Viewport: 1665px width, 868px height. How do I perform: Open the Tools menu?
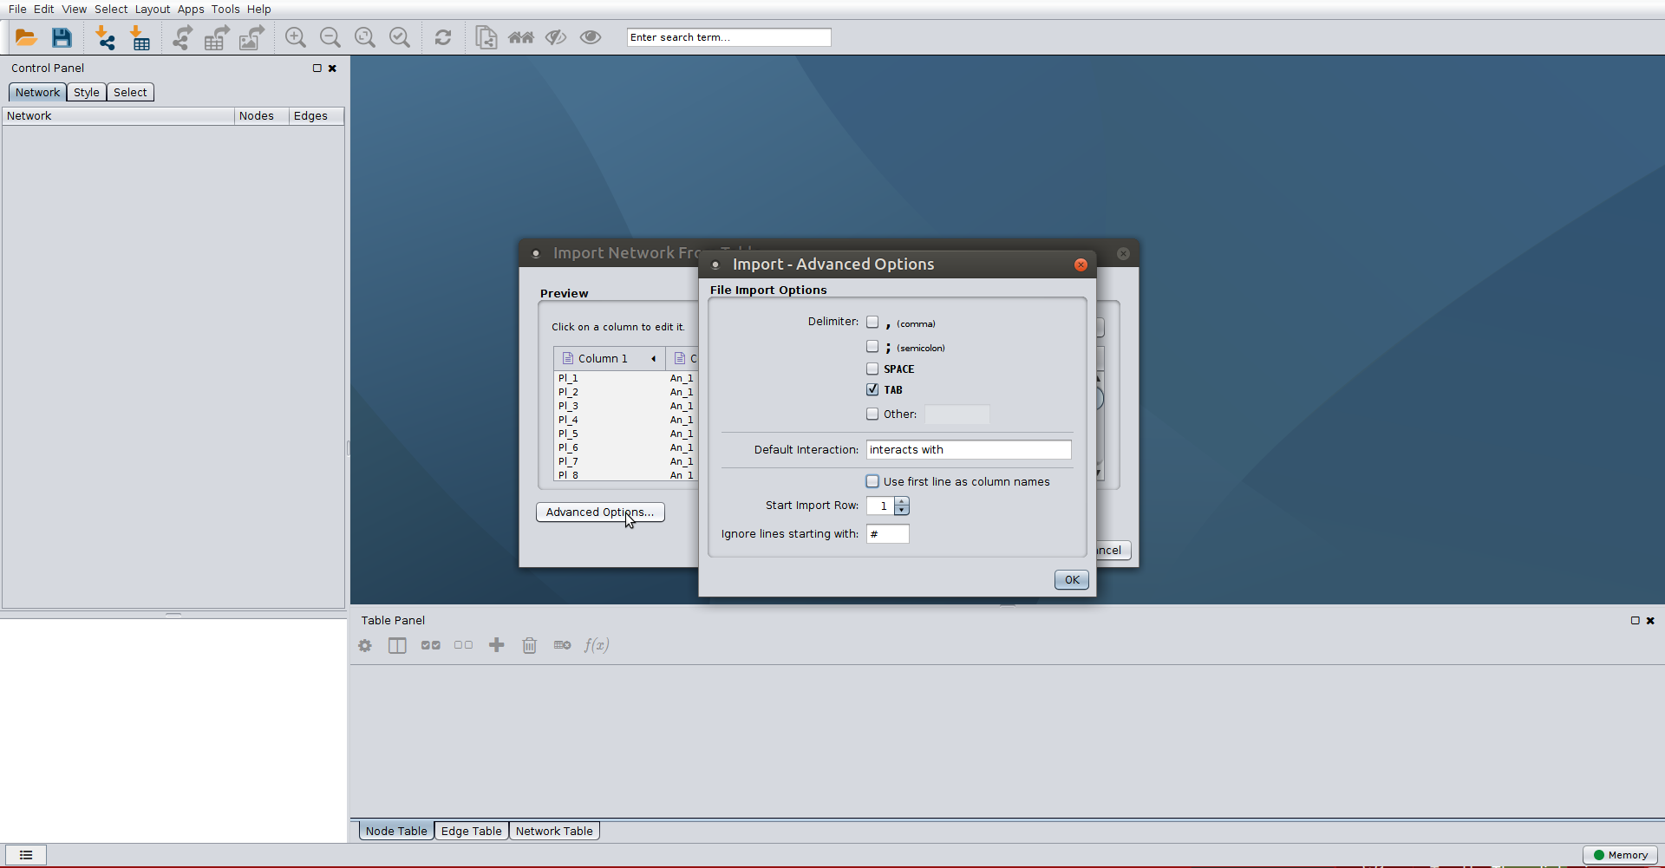[225, 10]
